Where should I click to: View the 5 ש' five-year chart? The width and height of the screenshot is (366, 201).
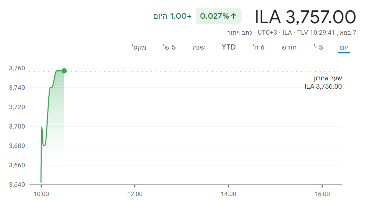pos(169,47)
